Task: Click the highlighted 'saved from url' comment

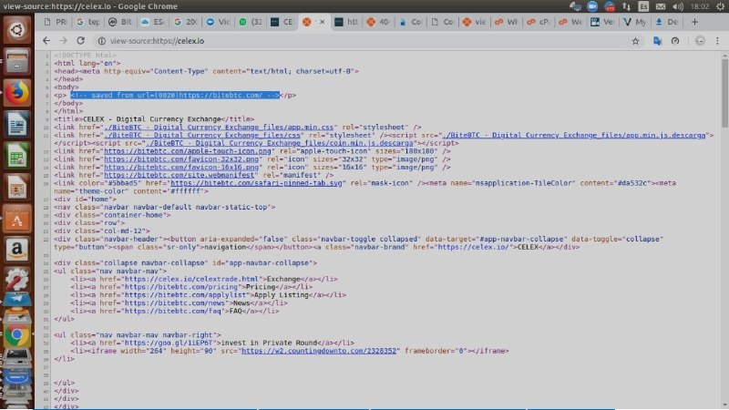Action: click(x=175, y=96)
